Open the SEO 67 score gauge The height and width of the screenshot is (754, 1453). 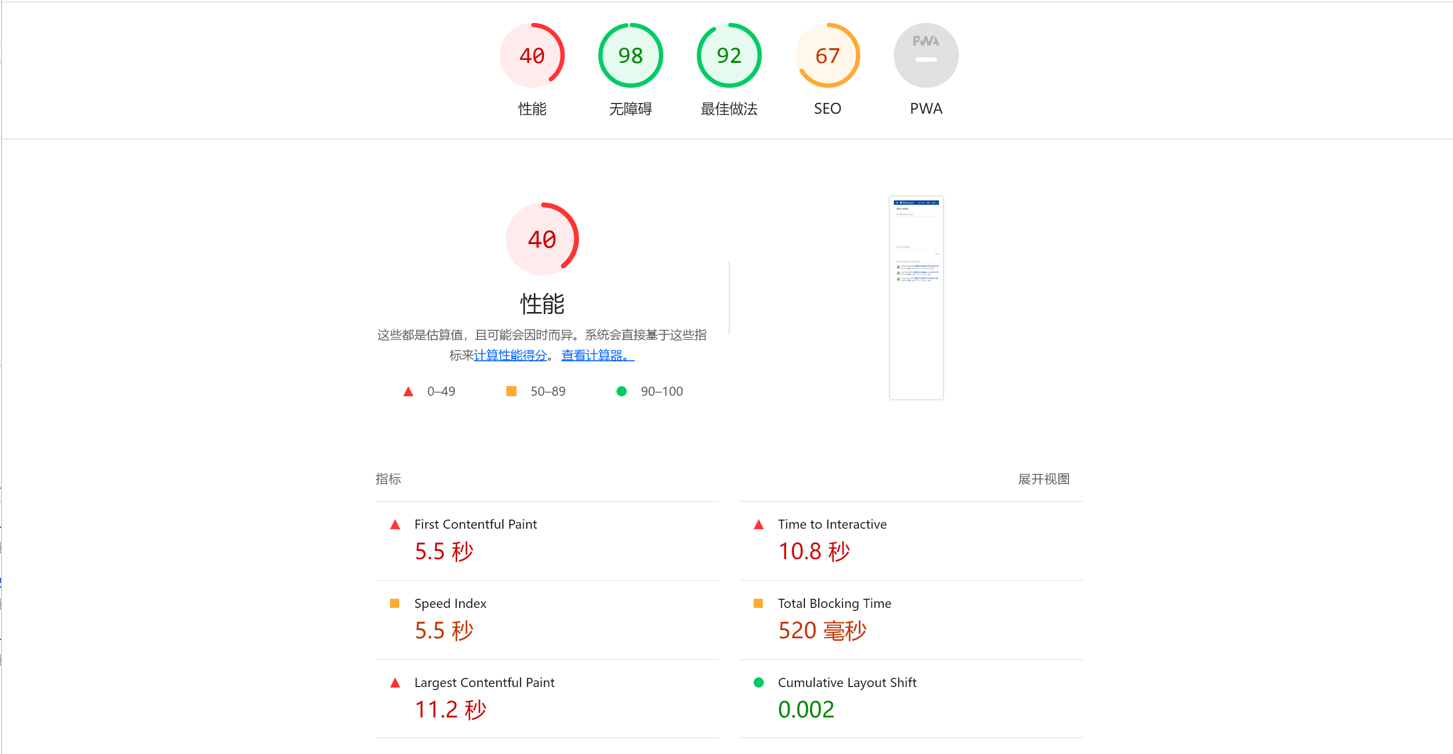point(827,55)
